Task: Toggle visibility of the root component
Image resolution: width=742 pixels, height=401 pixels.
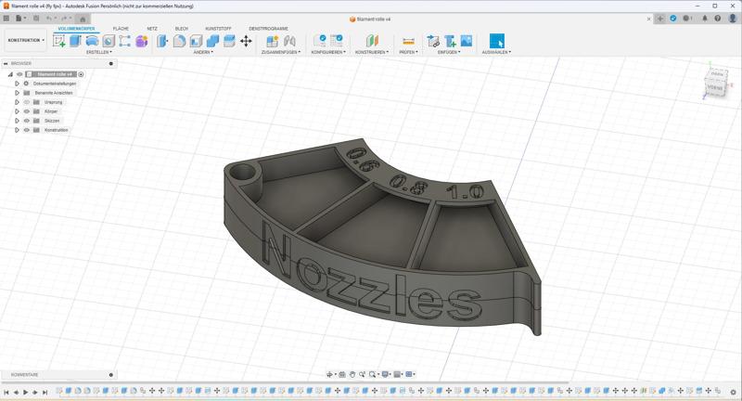Action: [x=19, y=74]
